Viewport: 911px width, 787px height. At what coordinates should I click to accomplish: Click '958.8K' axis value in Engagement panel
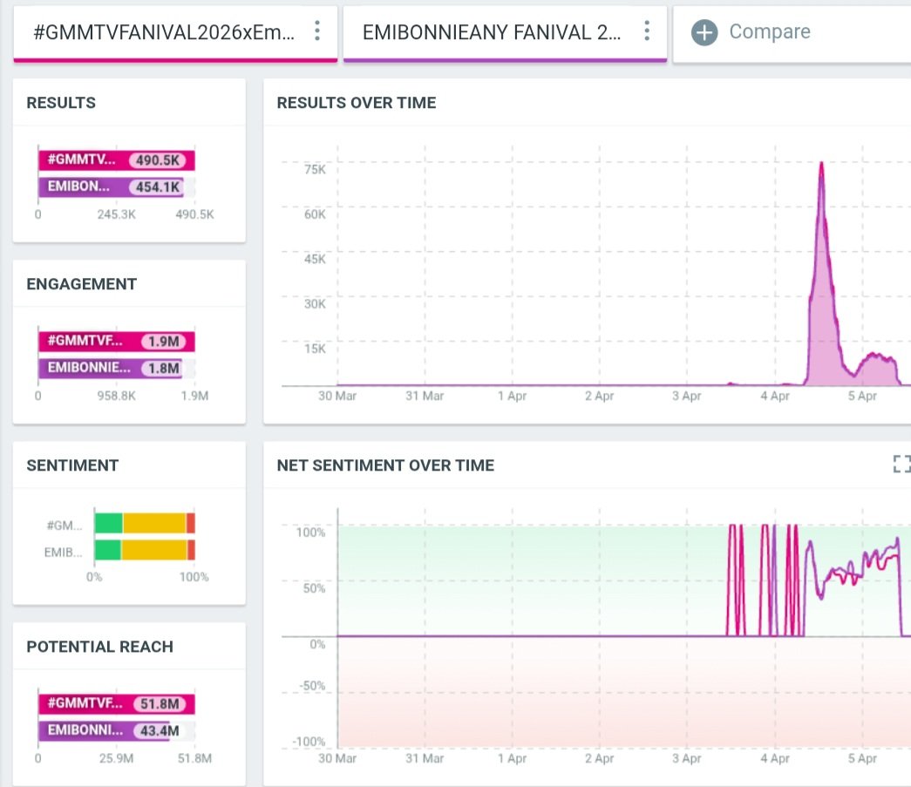coord(116,396)
